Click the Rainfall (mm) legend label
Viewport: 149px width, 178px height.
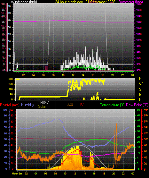10,105
